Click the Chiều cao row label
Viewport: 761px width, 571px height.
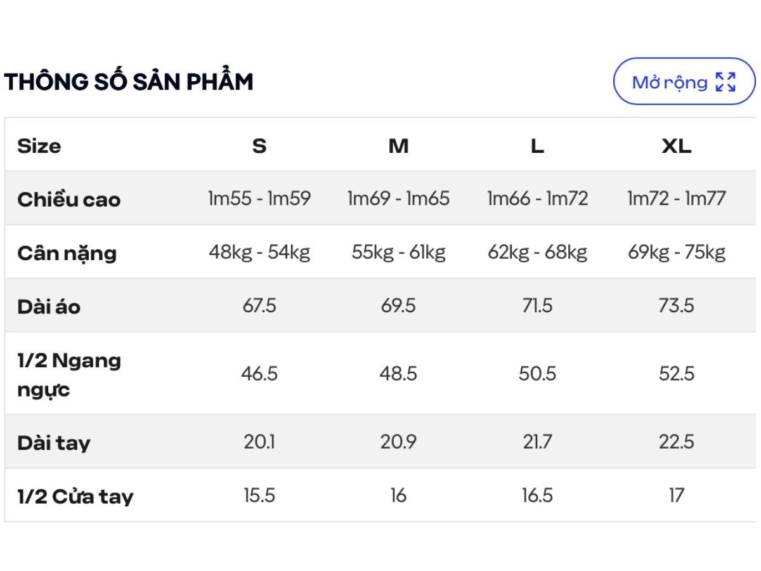click(68, 199)
